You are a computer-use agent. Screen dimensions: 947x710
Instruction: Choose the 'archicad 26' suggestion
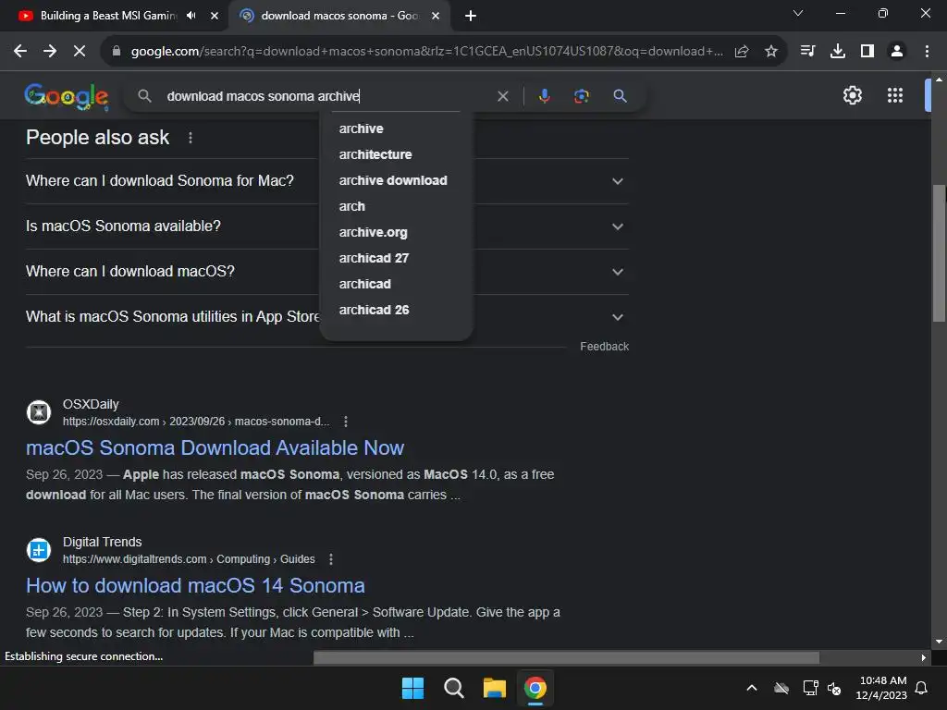(x=396, y=311)
